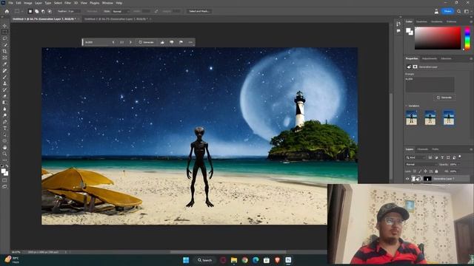The image size is (474, 266).
Task: Open the Layers panel menu
Action: click(471, 149)
